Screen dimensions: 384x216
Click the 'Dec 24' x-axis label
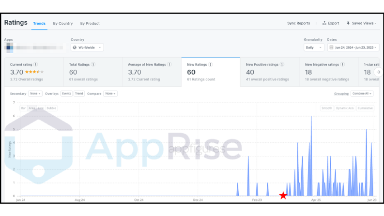click(x=198, y=200)
